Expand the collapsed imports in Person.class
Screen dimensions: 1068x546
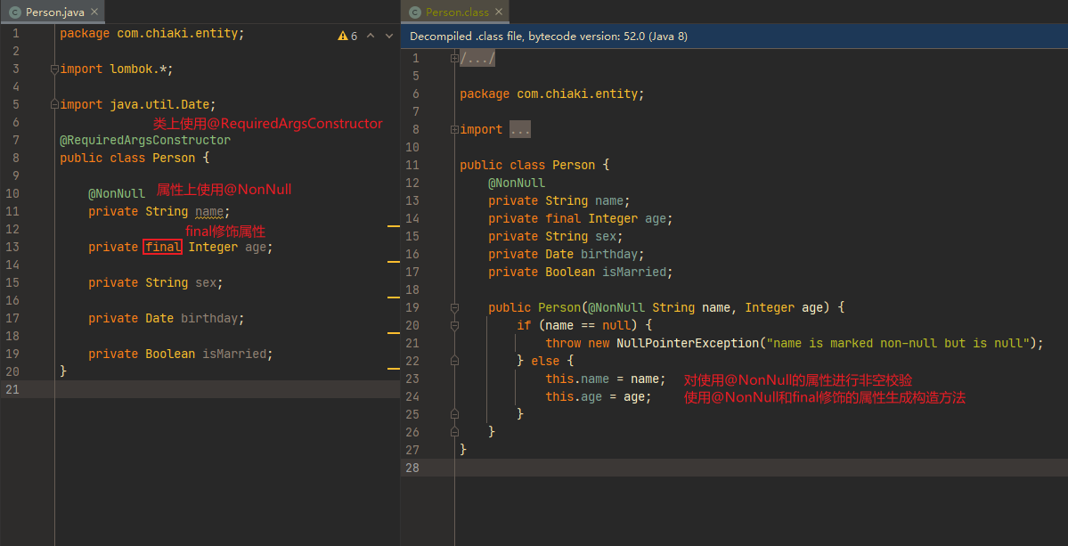[x=454, y=129]
